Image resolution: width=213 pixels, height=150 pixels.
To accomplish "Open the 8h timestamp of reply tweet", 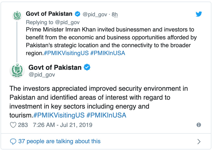I will coord(115,14).
